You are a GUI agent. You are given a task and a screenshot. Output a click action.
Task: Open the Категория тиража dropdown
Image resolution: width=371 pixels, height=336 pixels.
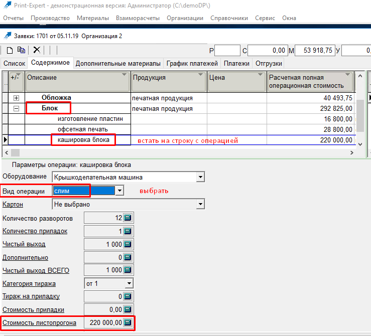[x=129, y=283]
